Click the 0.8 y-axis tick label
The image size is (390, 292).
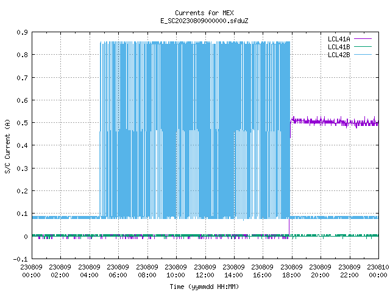click(x=23, y=55)
